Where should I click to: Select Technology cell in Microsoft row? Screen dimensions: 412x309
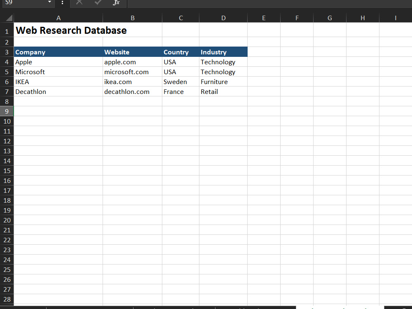tap(223, 72)
